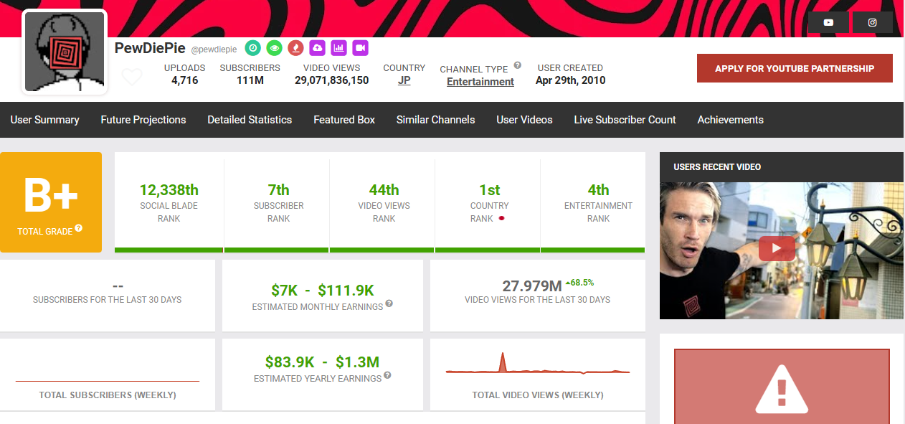This screenshot has height=424, width=905.
Task: Open the red flame heat map icon
Action: coord(295,47)
